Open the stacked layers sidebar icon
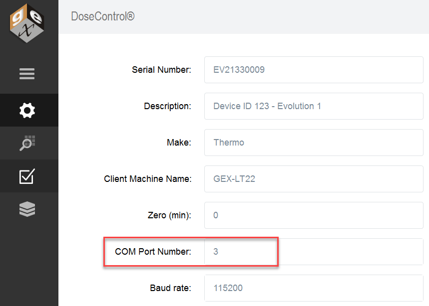 pos(27,209)
